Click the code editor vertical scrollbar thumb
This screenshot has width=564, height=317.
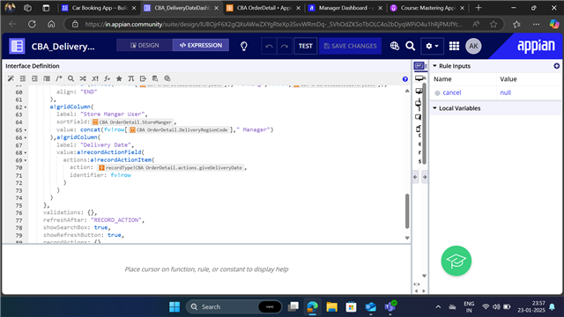407,211
